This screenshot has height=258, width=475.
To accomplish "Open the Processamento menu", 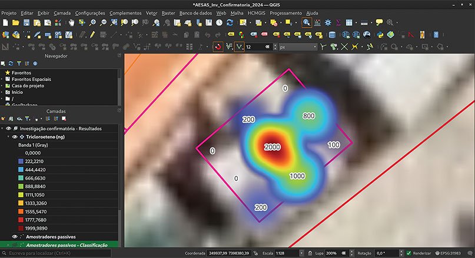I will tap(285, 13).
